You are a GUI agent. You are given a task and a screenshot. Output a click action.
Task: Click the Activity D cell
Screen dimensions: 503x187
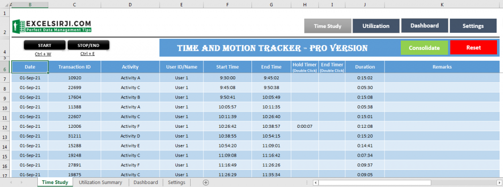130,136
